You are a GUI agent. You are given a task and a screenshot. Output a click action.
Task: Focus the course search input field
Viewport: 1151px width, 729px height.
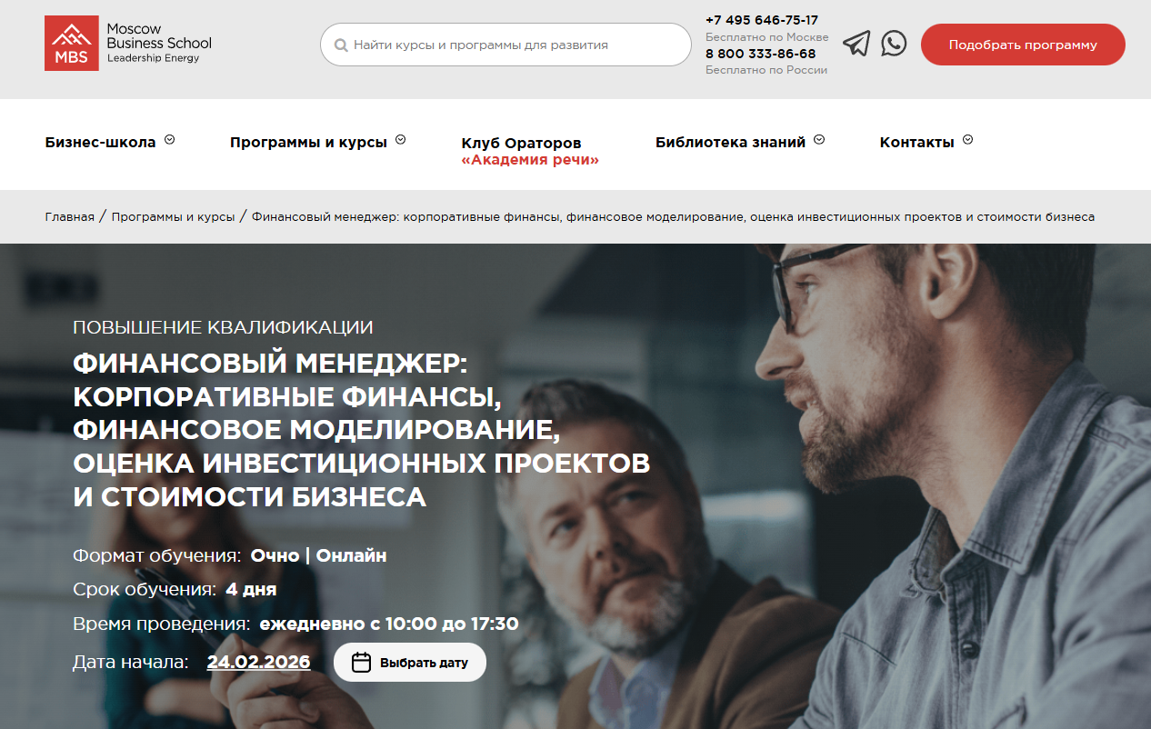click(x=505, y=45)
